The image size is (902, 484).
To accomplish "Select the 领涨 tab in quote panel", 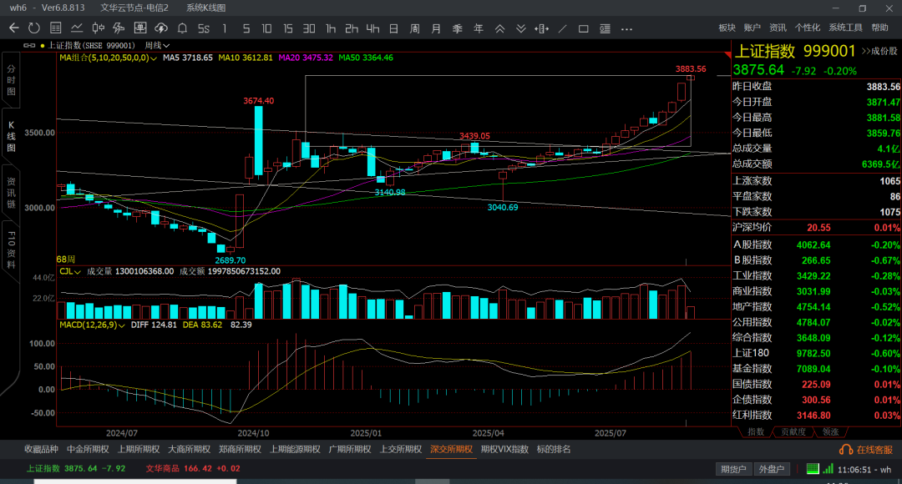I will point(831,431).
